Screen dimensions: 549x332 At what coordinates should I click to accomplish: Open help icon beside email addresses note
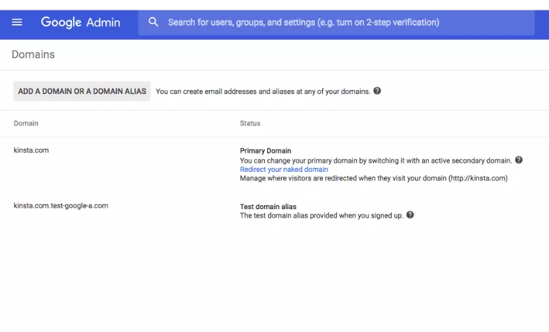(x=377, y=91)
